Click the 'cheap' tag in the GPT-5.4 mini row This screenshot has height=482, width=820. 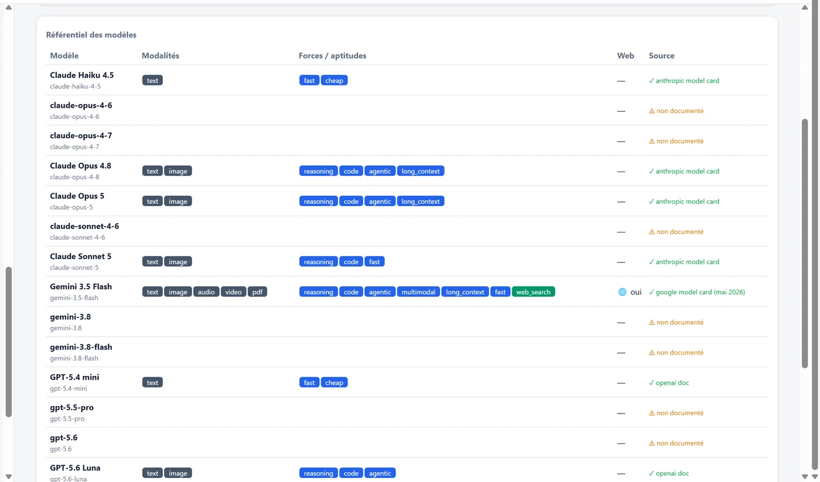tap(334, 382)
